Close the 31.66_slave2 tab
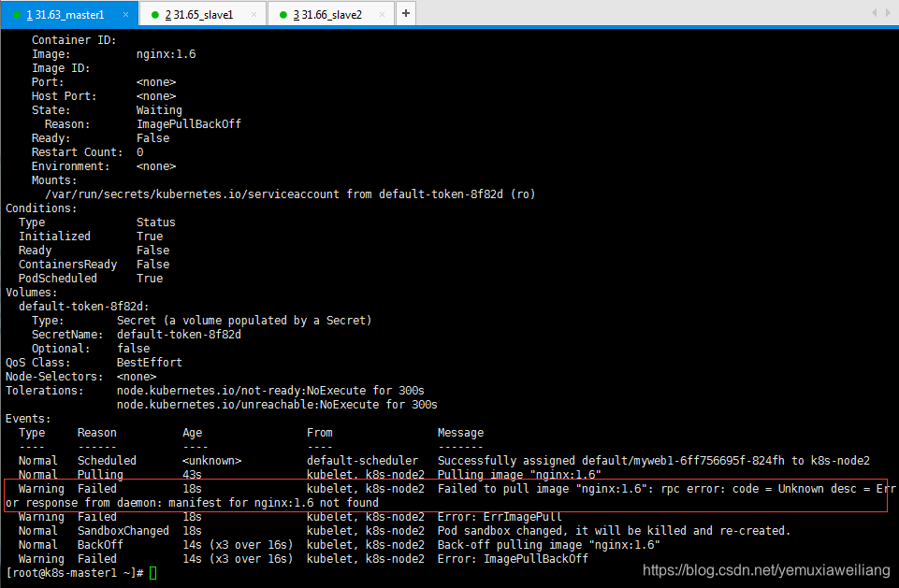The width and height of the screenshot is (899, 588). (x=382, y=15)
